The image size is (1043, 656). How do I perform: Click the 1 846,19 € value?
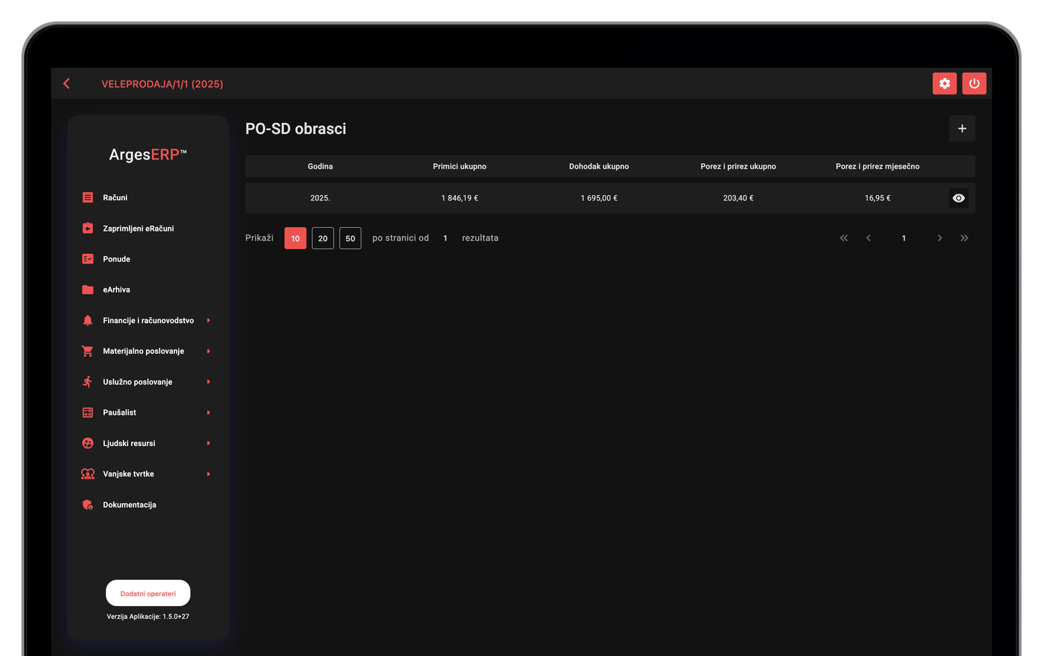coord(460,198)
